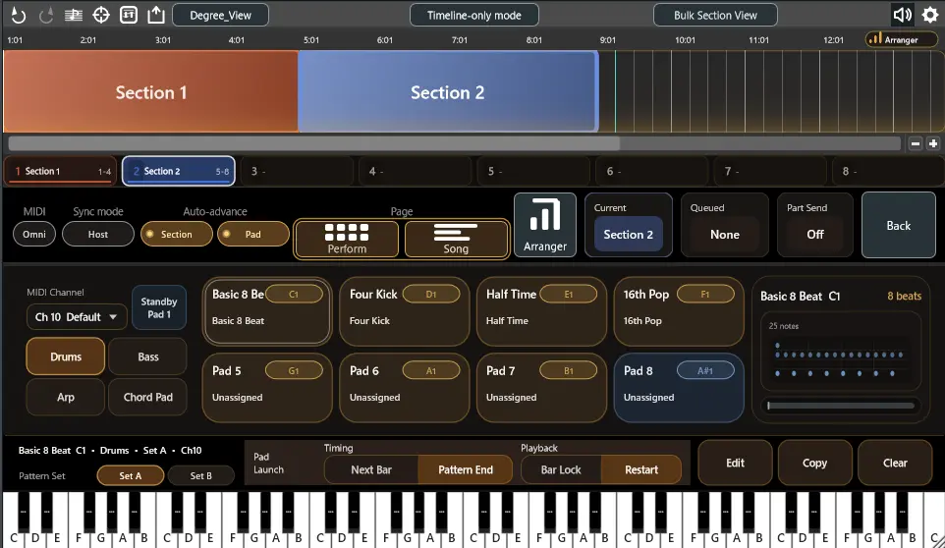
Task: Select unassigned Pad 5
Action: (267, 387)
